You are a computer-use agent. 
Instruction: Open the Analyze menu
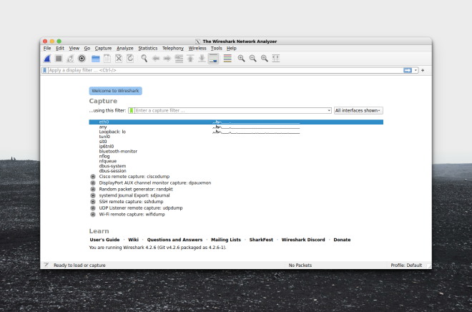(125, 48)
